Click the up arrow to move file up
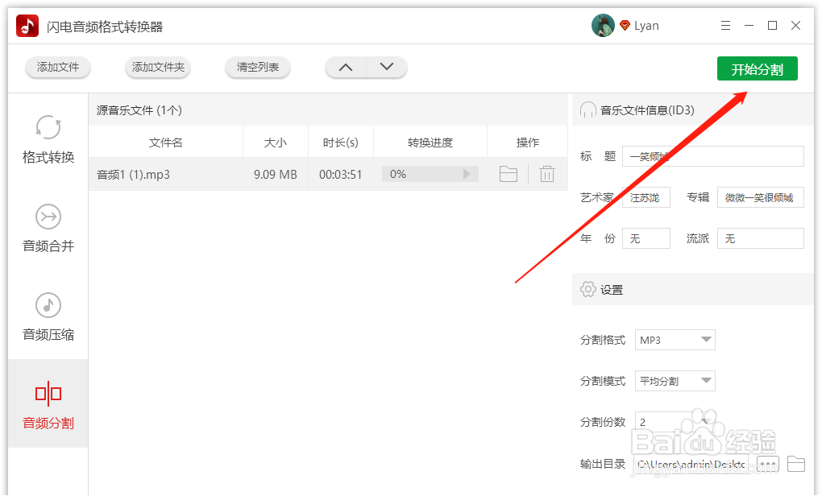Image resolution: width=822 pixels, height=496 pixels. tap(346, 68)
